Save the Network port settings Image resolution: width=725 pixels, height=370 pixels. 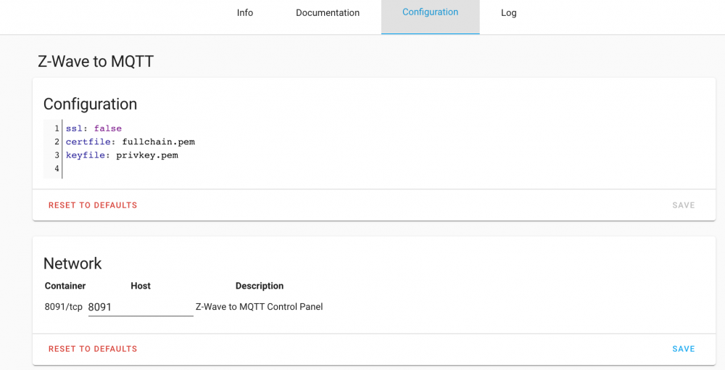pyautogui.click(x=683, y=349)
